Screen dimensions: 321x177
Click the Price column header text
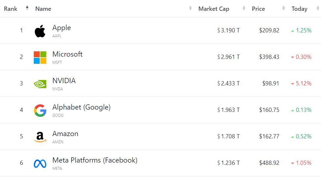pyautogui.click(x=258, y=9)
